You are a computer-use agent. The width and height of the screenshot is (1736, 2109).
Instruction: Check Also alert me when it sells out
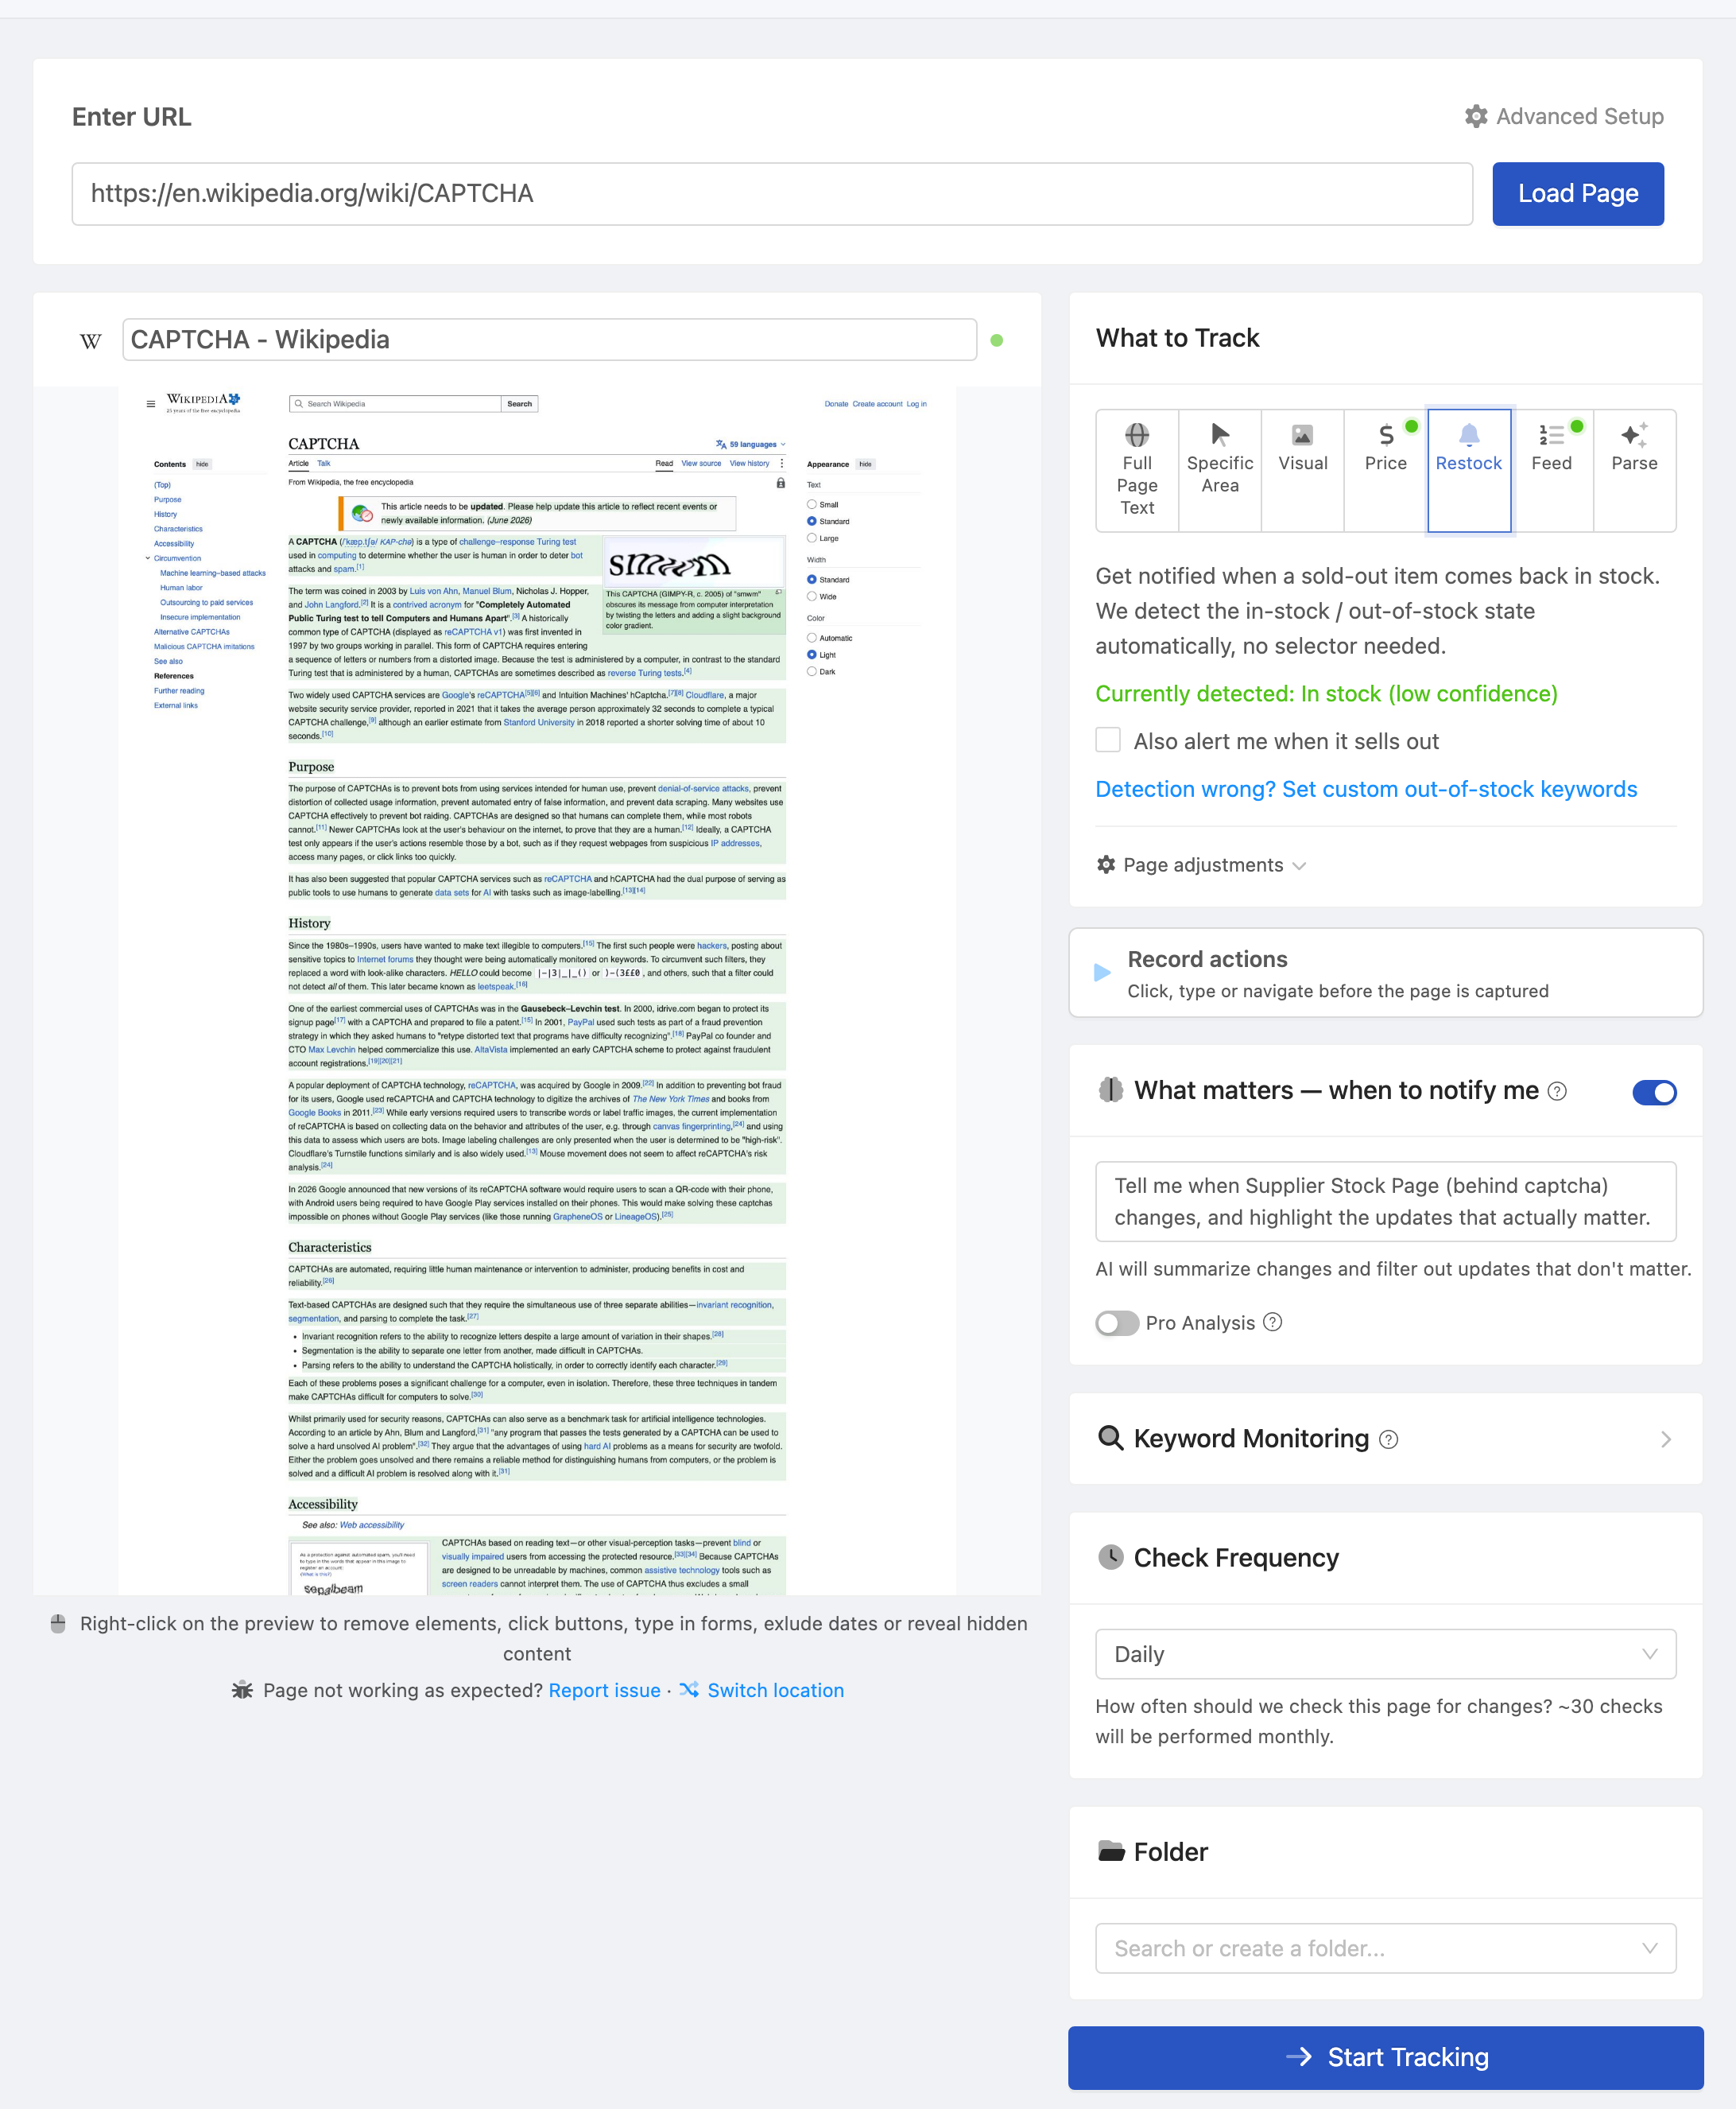[1108, 740]
